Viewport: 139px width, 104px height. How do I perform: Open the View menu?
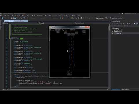pyautogui.click(x=9, y=16)
